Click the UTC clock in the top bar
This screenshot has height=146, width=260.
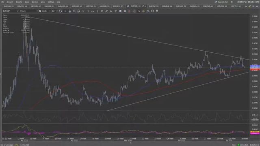click(x=248, y=2)
